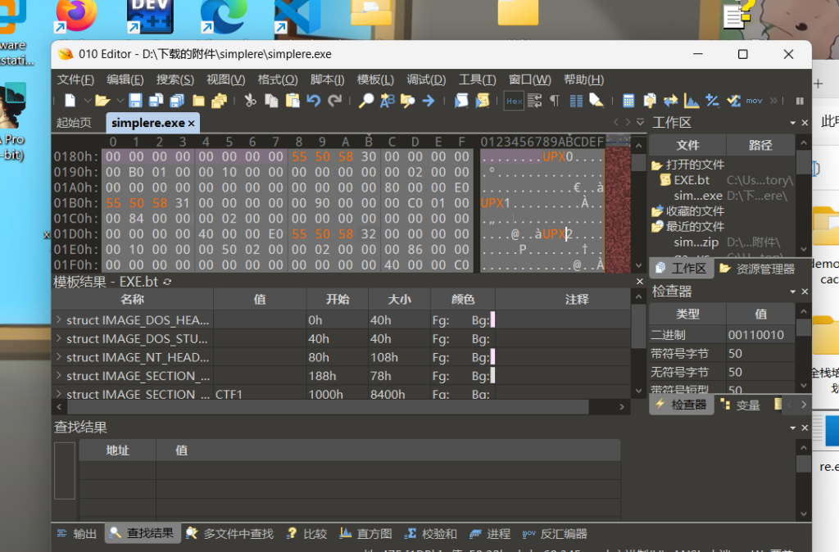Image resolution: width=839 pixels, height=552 pixels.
Task: Redo the last undone edit
Action: point(335,101)
